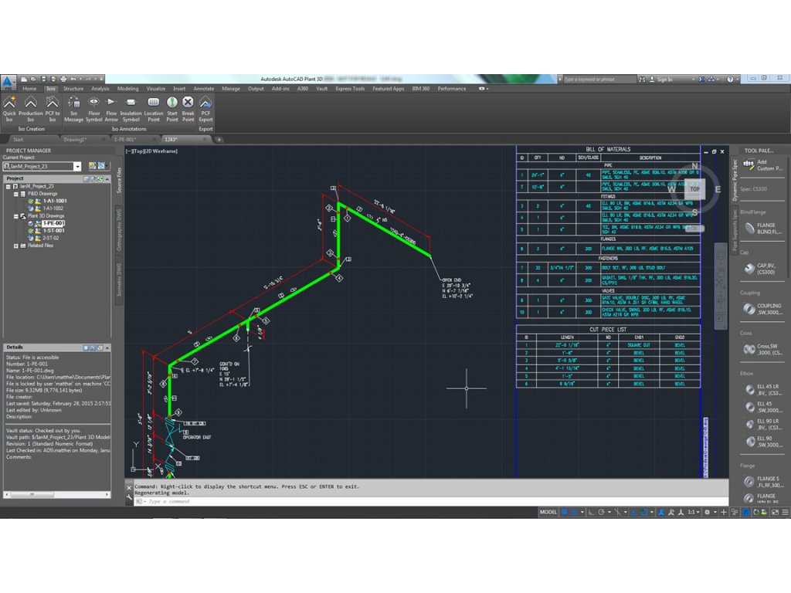
Task: Toggle clean screen icon on status bar
Action: click(x=775, y=513)
